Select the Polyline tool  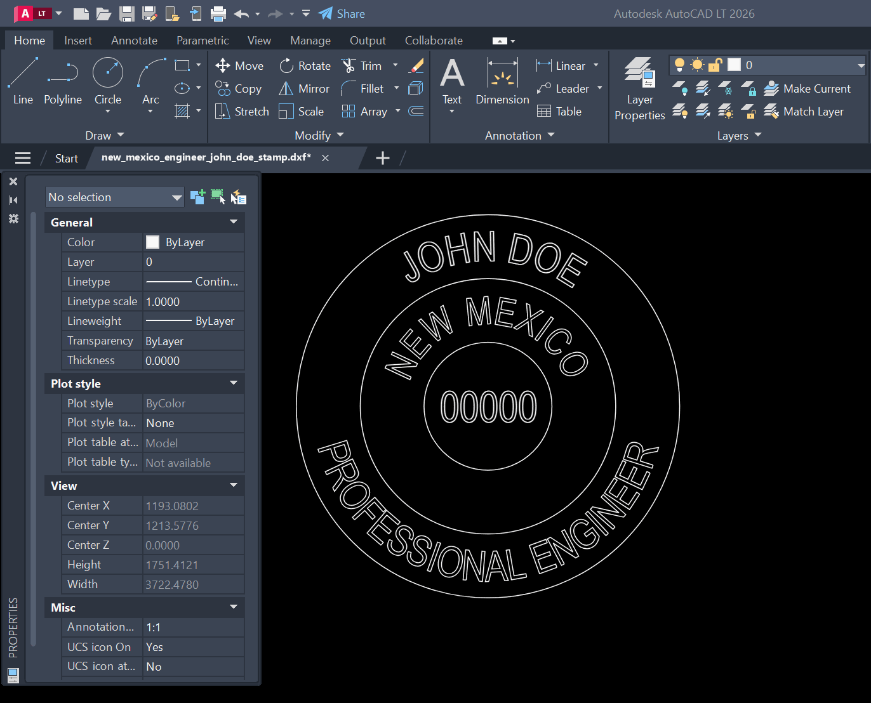click(63, 81)
